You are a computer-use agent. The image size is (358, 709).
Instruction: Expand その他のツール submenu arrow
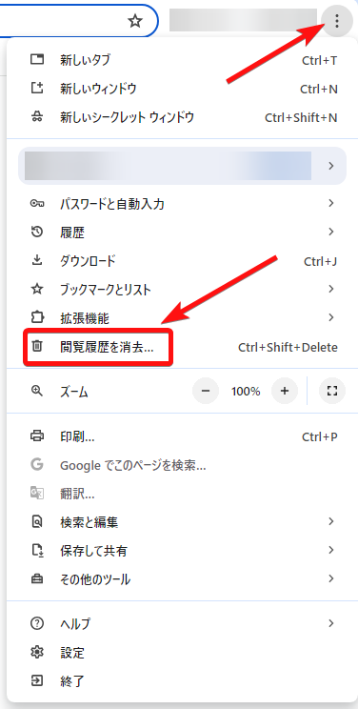pyautogui.click(x=331, y=578)
